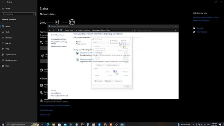Click Network and Sharing Center breadcrumb

(x=101, y=30)
